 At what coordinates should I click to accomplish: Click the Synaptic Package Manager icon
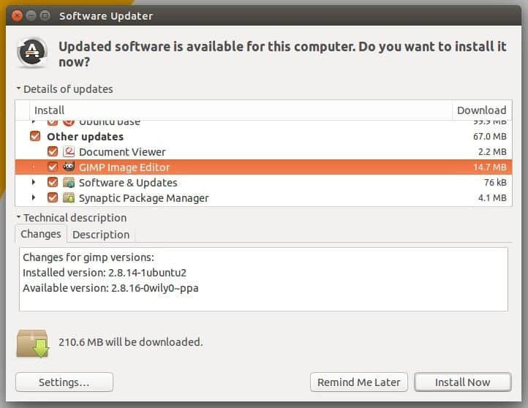click(69, 197)
